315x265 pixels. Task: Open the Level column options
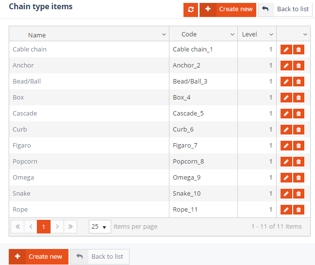[x=271, y=34]
